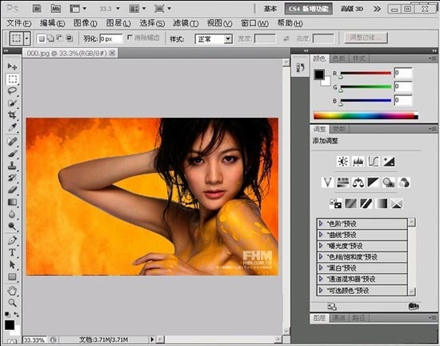This screenshot has width=440, height=346.
Task: Add a Vibrance adjustment
Action: pyautogui.click(x=327, y=183)
